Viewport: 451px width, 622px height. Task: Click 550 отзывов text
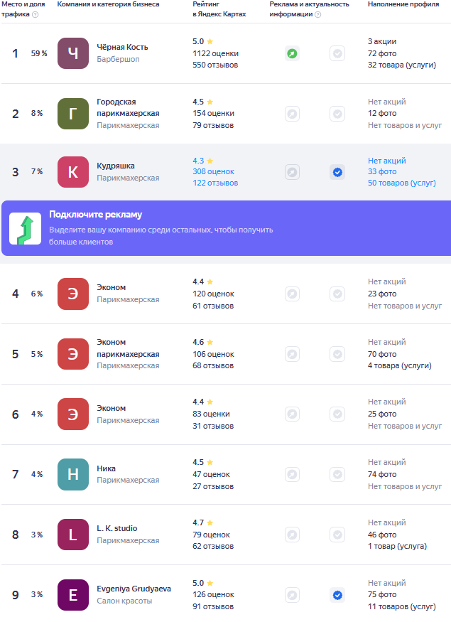click(x=215, y=65)
